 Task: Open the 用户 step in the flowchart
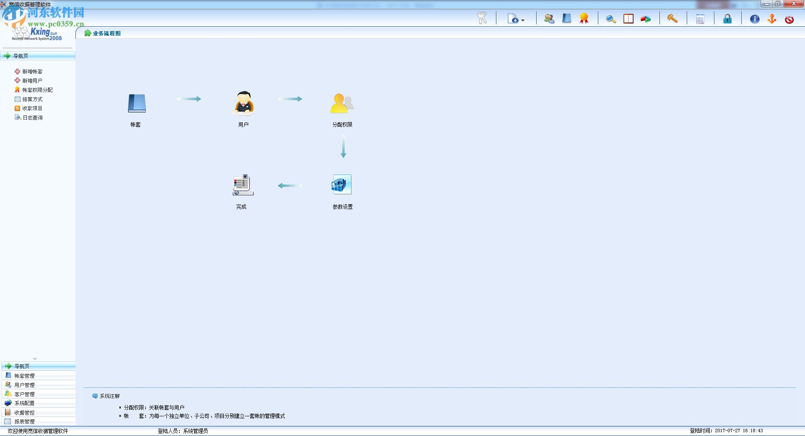click(243, 103)
